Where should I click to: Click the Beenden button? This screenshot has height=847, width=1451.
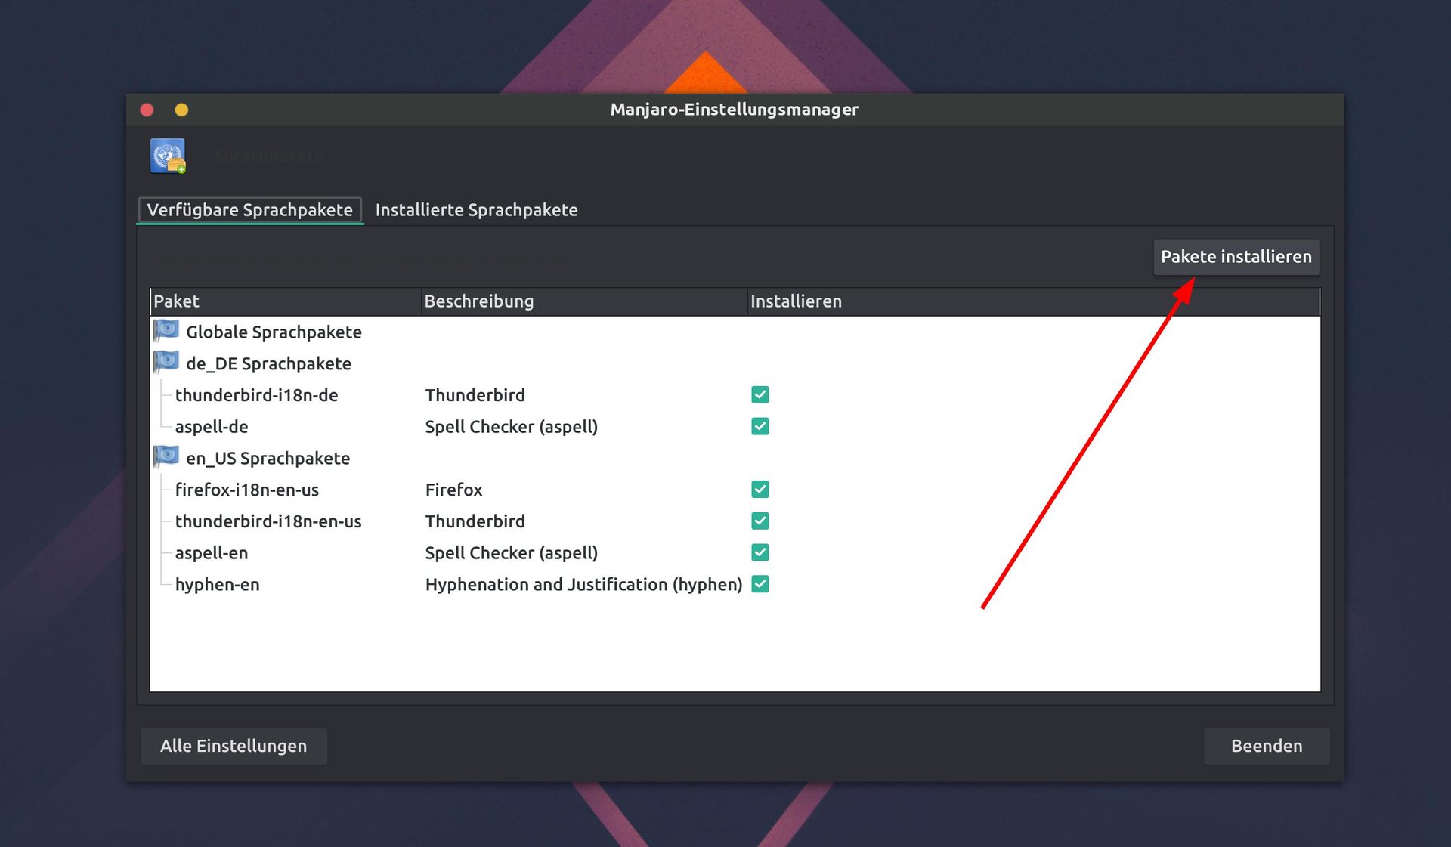point(1267,746)
